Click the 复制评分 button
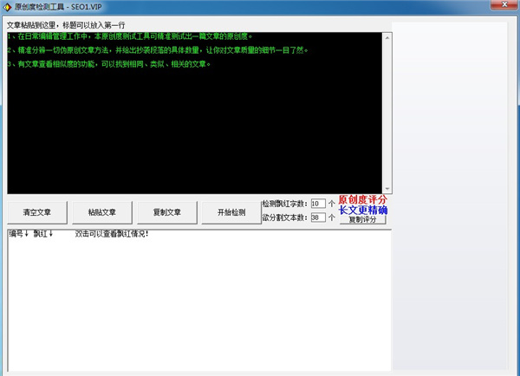 point(362,220)
